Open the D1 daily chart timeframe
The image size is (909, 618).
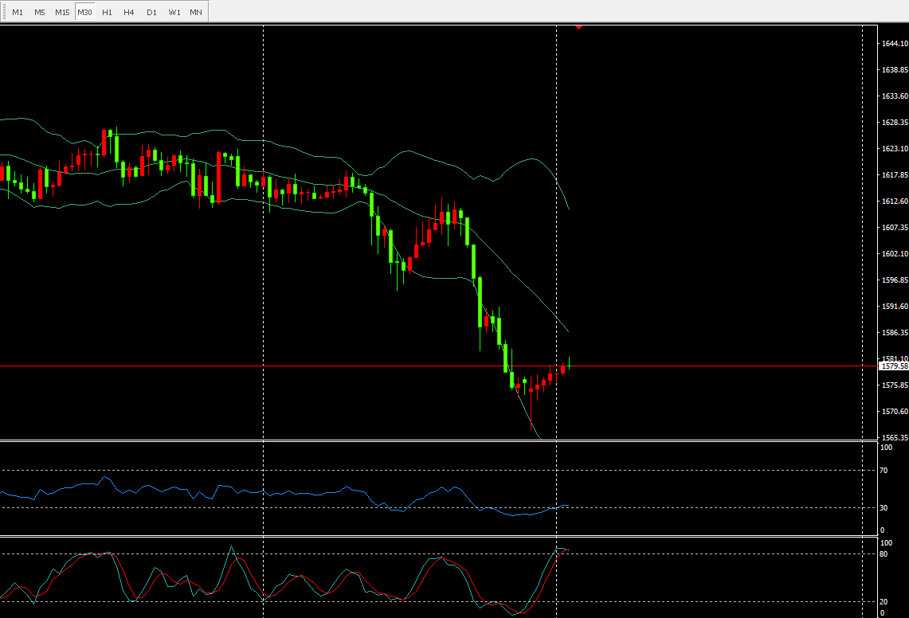tap(151, 12)
